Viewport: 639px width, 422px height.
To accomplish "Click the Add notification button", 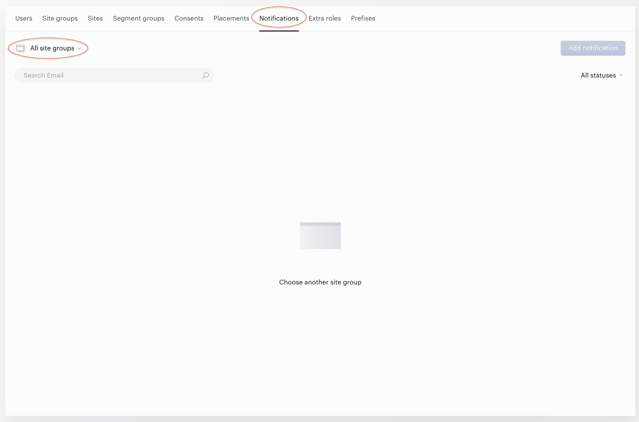I will [x=593, y=48].
